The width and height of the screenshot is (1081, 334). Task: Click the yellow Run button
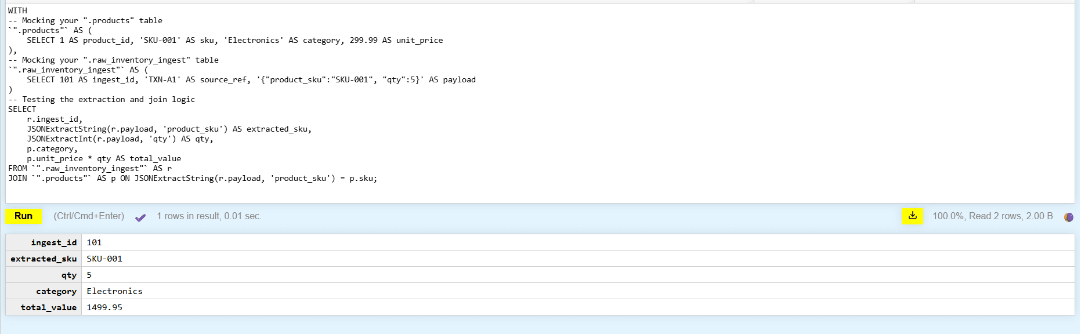[23, 216]
